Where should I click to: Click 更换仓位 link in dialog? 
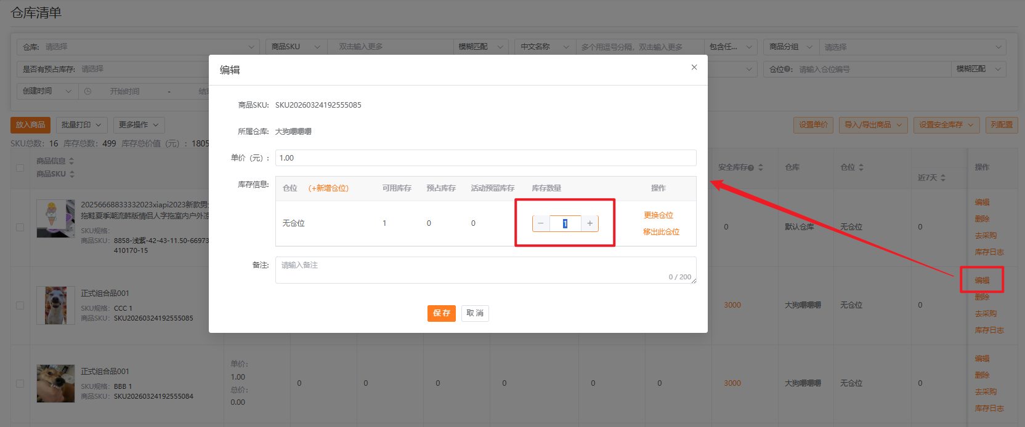point(658,215)
